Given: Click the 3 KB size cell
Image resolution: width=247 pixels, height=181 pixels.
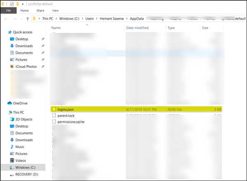Looking at the screenshot, I should pyautogui.click(x=218, y=109).
